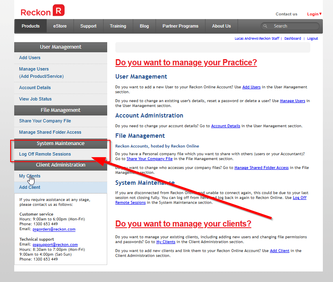Click the Reckon logo

43,11
